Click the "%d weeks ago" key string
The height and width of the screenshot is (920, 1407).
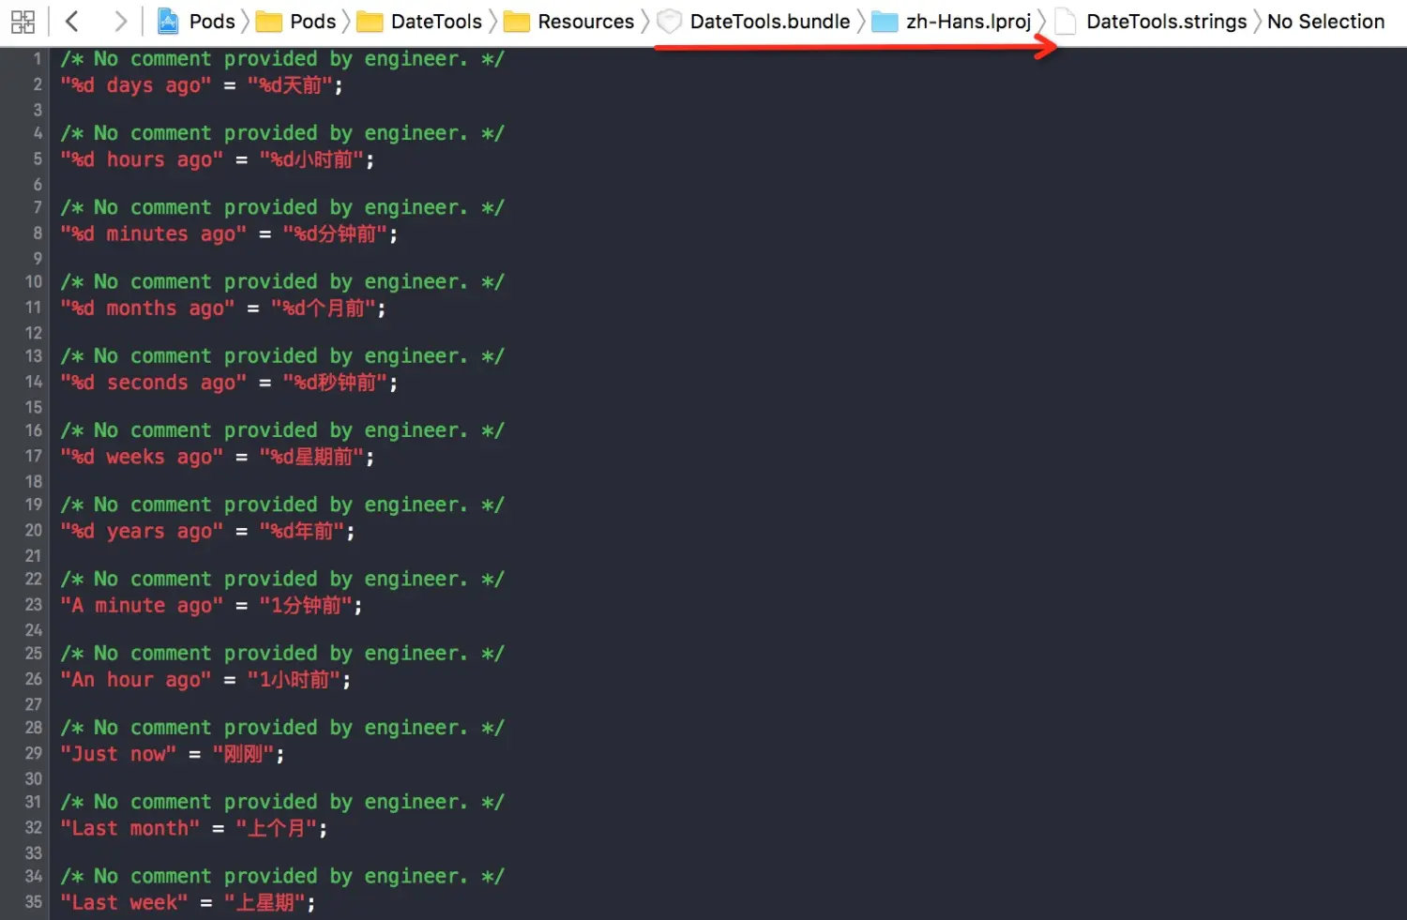pos(142,457)
